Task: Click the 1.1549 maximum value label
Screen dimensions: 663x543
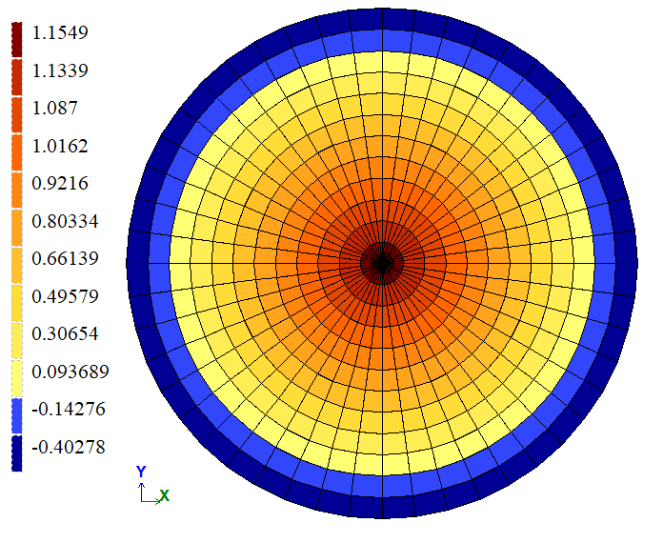Action: point(59,32)
